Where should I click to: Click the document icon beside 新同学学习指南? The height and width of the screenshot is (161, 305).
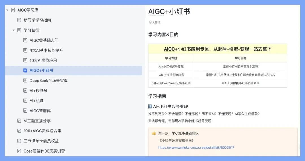(19, 20)
